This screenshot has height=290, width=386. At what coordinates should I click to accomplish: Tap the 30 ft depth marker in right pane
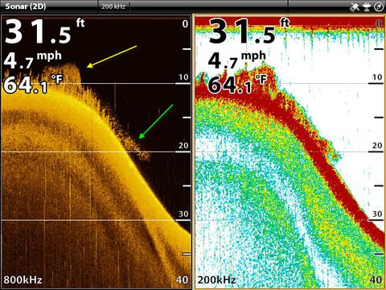[x=377, y=214]
